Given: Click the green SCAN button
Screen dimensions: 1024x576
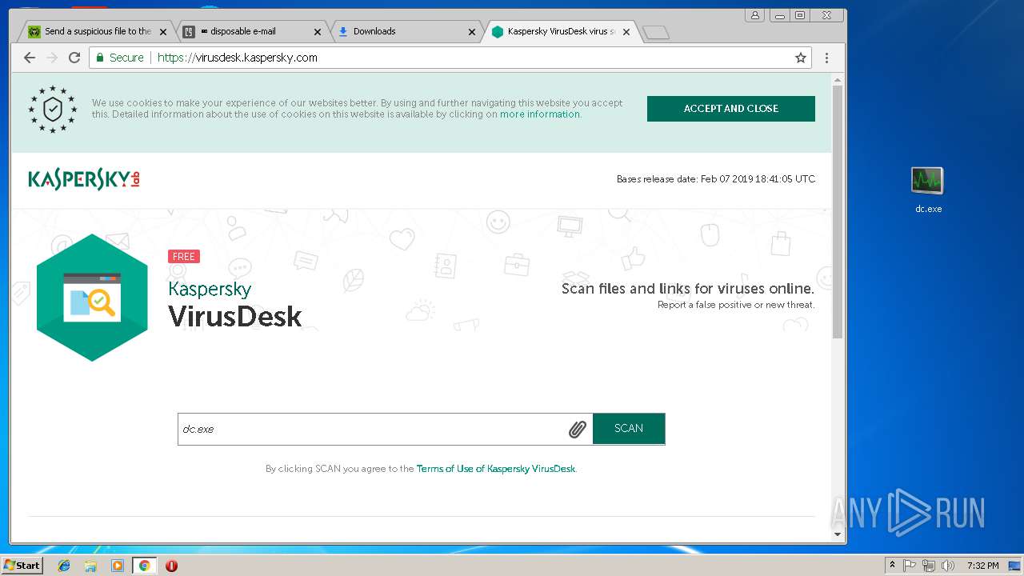Looking at the screenshot, I should 629,429.
